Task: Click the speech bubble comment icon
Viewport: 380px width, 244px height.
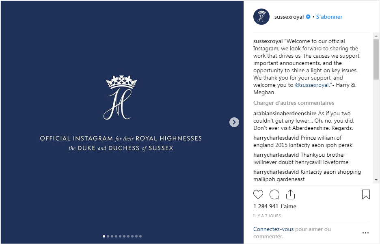Action: [274, 194]
